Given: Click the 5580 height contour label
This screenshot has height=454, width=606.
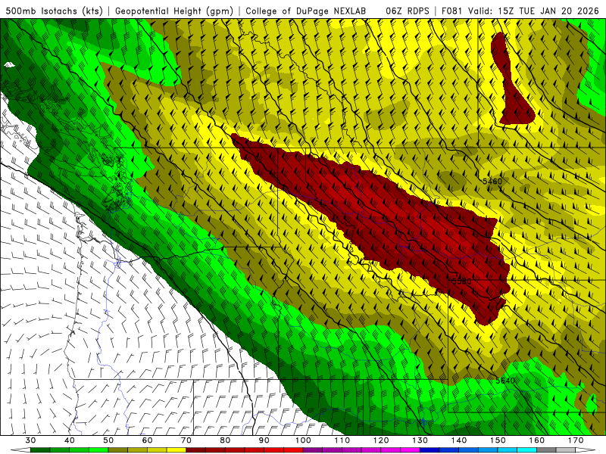Looking at the screenshot, I should coord(462,281).
